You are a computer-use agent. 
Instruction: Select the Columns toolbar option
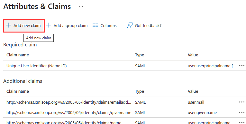(108, 26)
